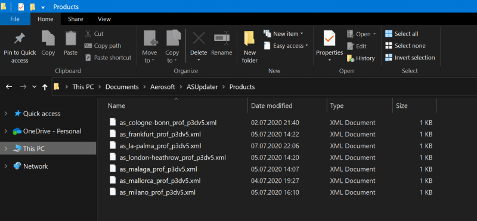Viewport: 477px width, 221px height.
Task: Select This PC in navigation pane
Action: (x=33, y=149)
